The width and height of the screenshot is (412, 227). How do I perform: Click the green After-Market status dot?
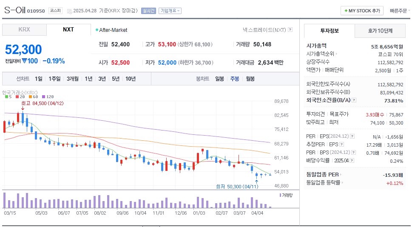click(x=97, y=30)
